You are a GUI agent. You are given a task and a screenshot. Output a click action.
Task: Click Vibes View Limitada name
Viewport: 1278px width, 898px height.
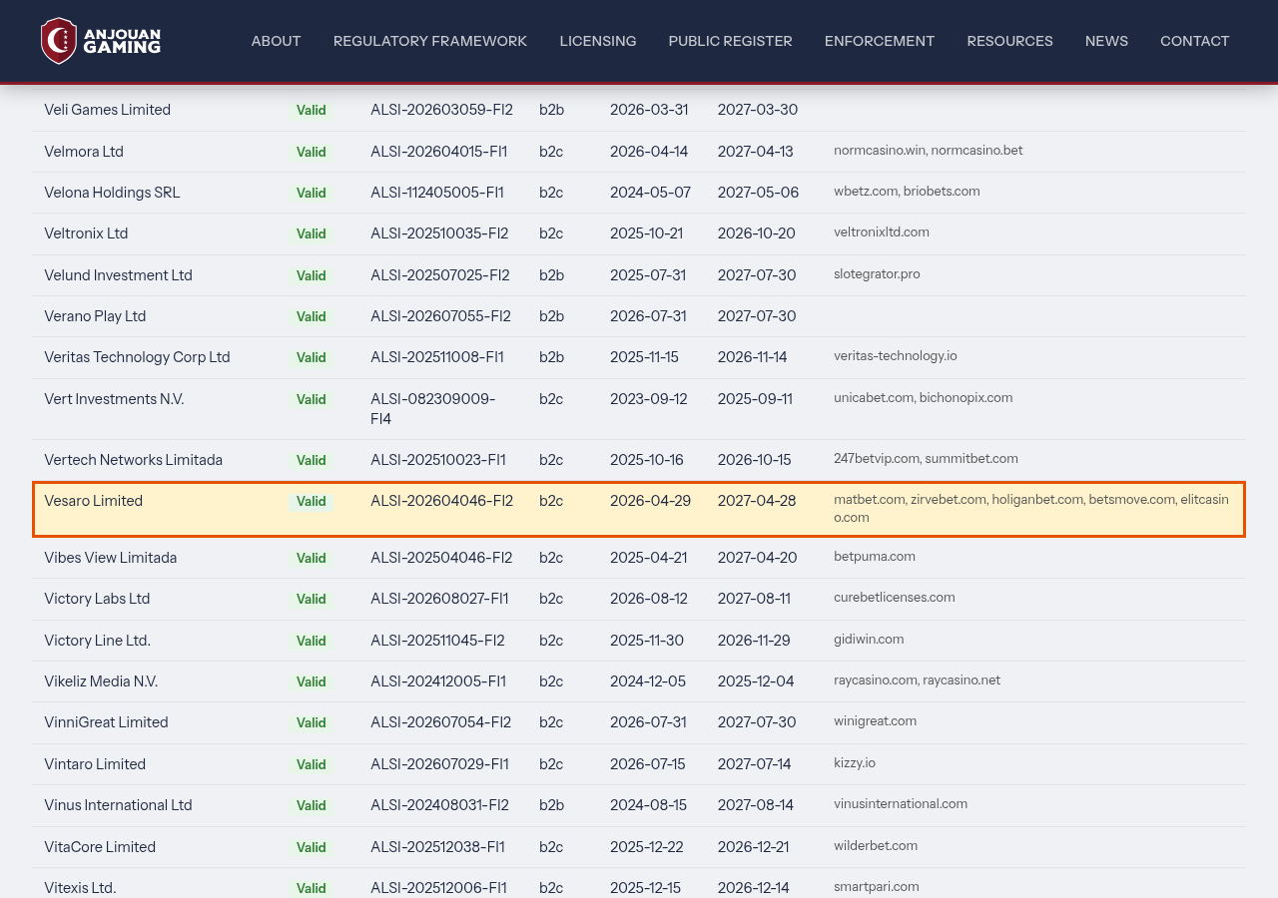(111, 558)
